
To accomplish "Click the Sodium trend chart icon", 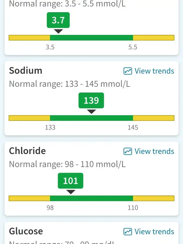I will click(128, 71).
